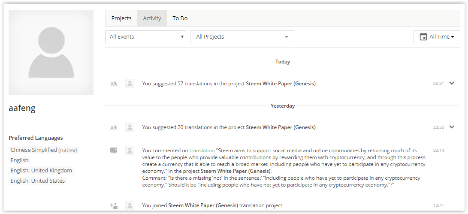Click the 23:21 timestamp

438,84
